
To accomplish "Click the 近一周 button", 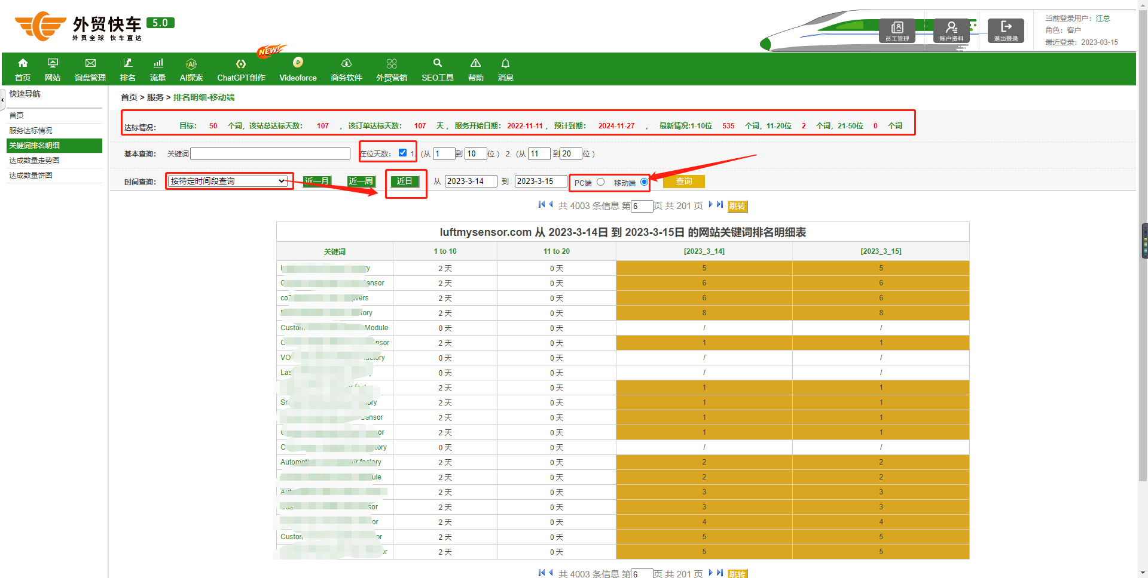I will point(361,181).
